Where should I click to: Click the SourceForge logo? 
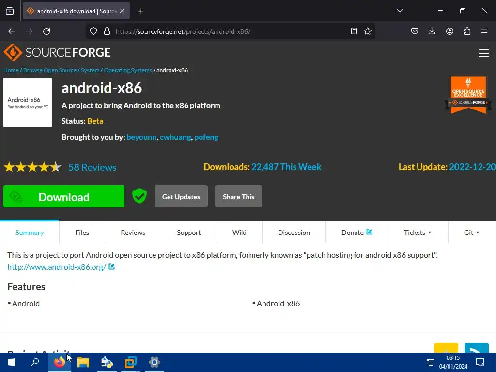(x=57, y=52)
